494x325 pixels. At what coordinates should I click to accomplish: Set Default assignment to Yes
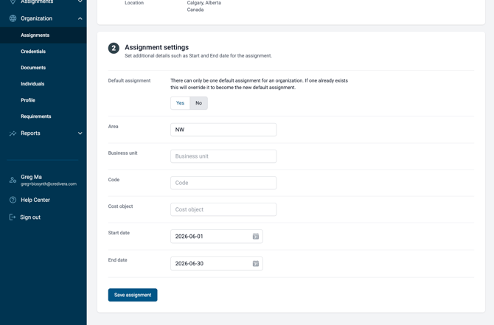pyautogui.click(x=180, y=103)
